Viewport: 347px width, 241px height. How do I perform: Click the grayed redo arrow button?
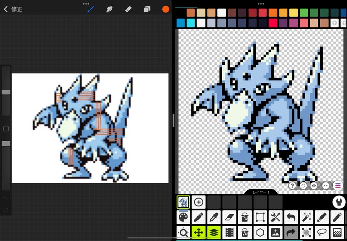tap(291, 233)
